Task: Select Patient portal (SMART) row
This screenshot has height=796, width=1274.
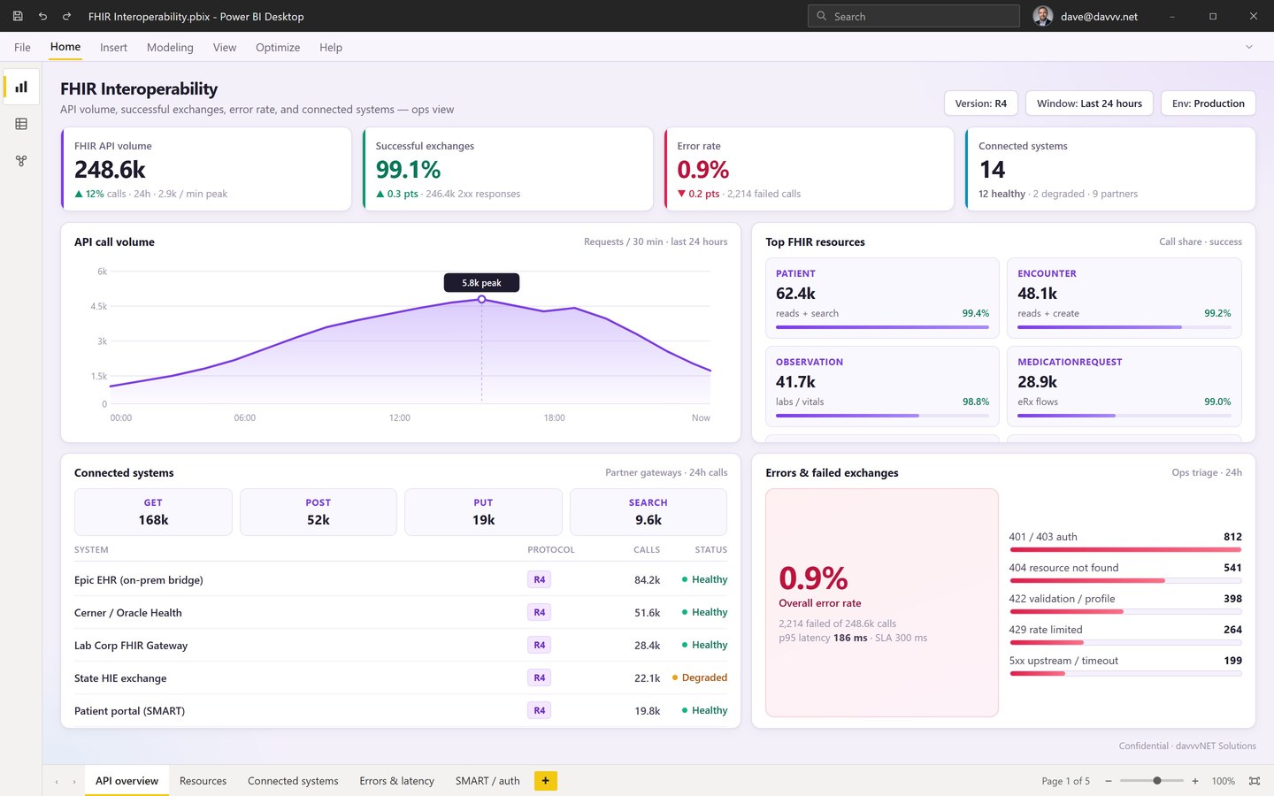Action: pos(401,710)
